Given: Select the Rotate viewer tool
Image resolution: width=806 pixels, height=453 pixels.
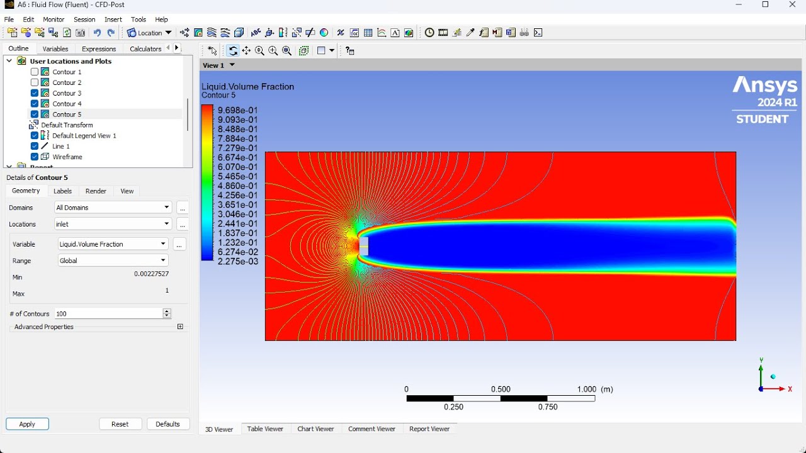Looking at the screenshot, I should pyautogui.click(x=232, y=51).
